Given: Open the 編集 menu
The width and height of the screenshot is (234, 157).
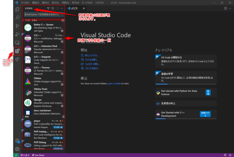Looking at the screenshot, I should [35, 3].
